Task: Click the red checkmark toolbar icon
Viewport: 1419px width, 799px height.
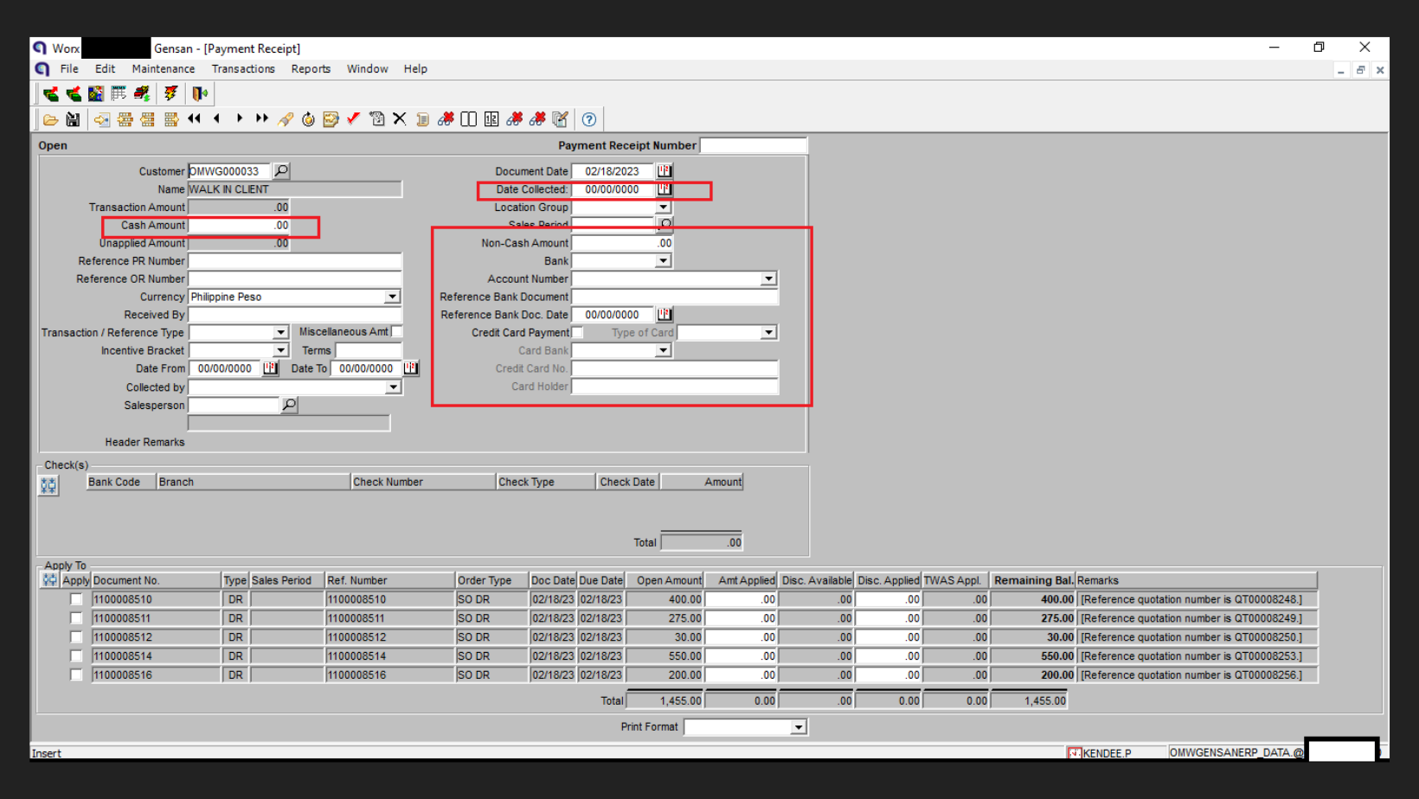Action: click(x=353, y=119)
